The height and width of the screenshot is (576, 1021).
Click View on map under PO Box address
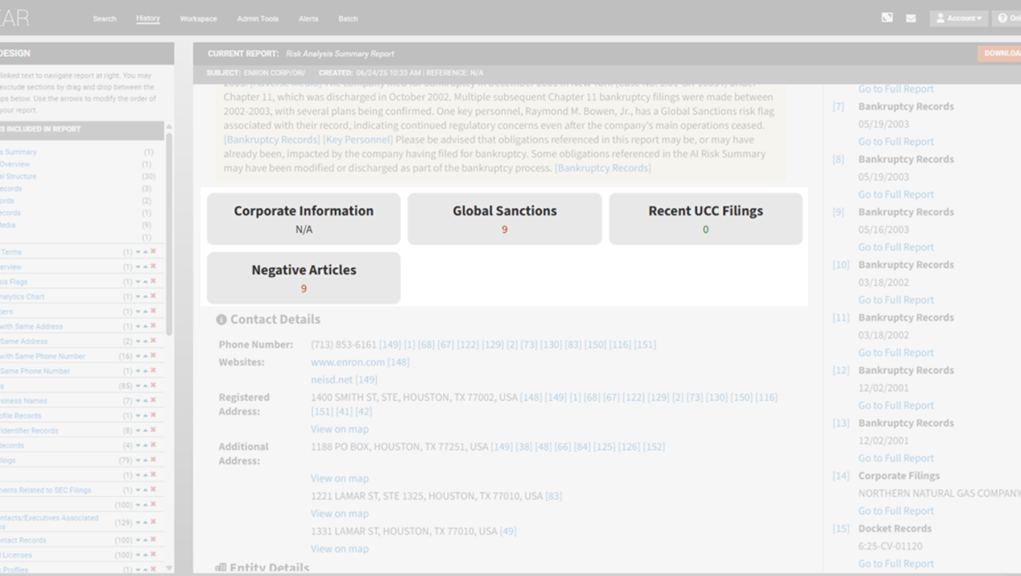340,479
